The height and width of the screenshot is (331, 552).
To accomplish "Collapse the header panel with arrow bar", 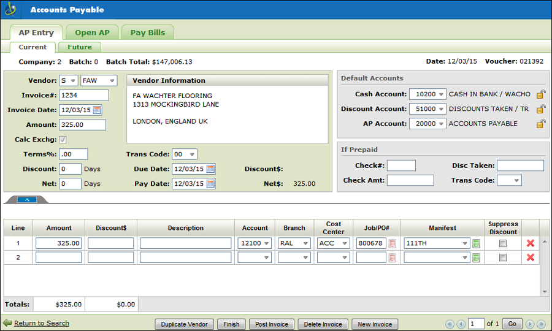I will tap(27, 200).
